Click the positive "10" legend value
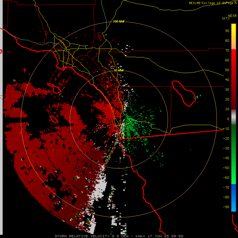The image size is (238, 238). (227, 109)
